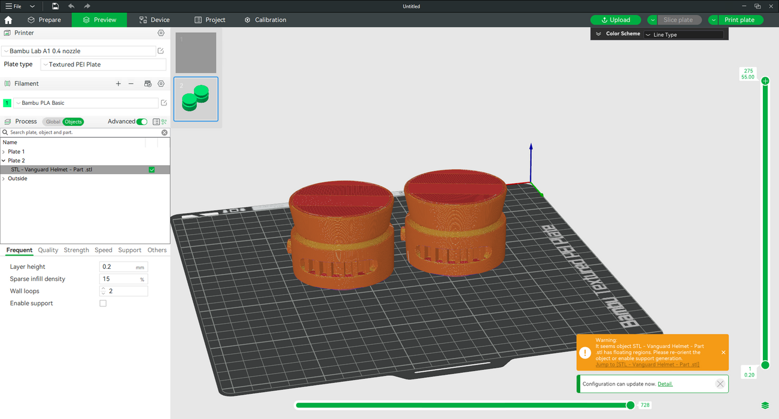Check the Enable support checkbox
Image resolution: width=779 pixels, height=419 pixels.
[103, 303]
